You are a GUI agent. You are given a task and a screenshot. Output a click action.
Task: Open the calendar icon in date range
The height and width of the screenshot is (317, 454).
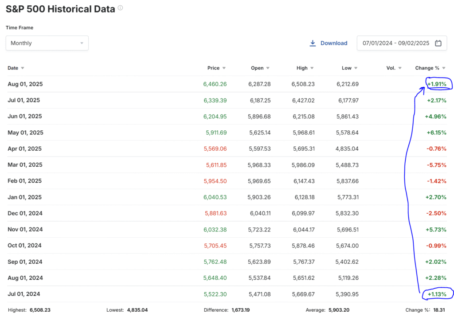click(438, 43)
